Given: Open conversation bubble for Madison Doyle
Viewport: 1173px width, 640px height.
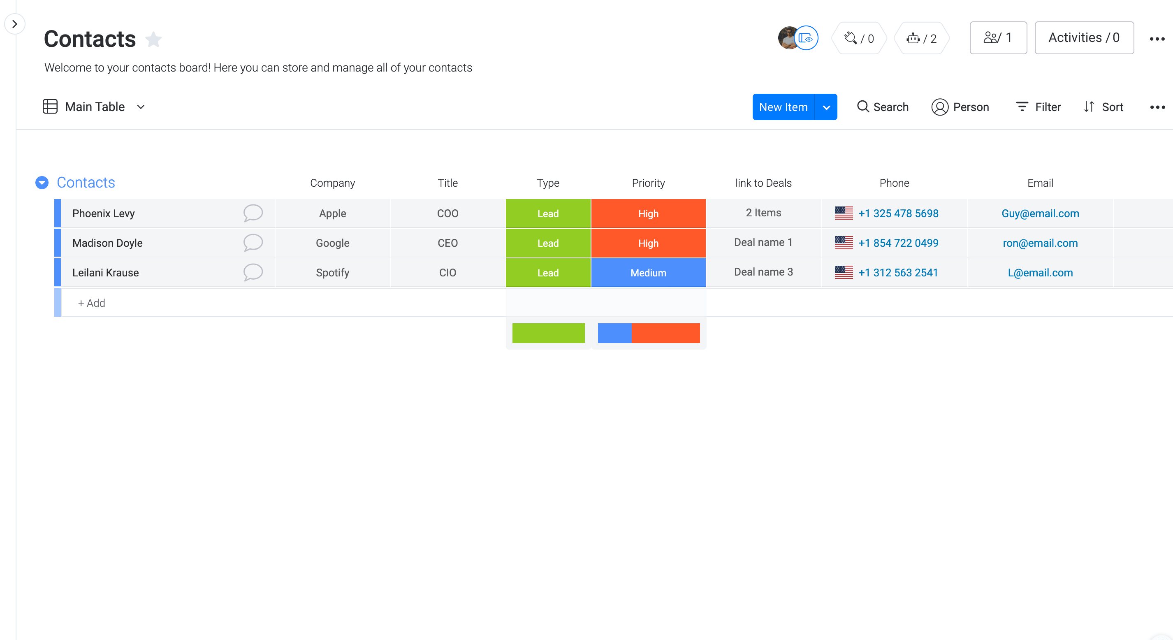Looking at the screenshot, I should (x=253, y=243).
